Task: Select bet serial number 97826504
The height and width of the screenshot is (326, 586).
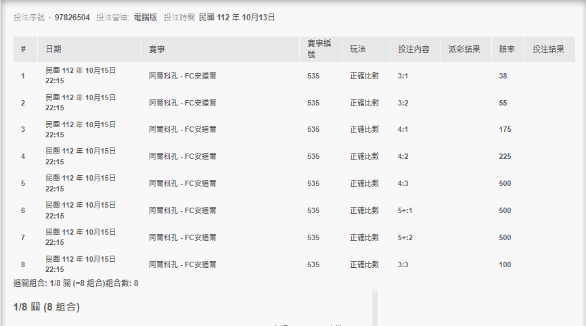Action: [x=72, y=18]
